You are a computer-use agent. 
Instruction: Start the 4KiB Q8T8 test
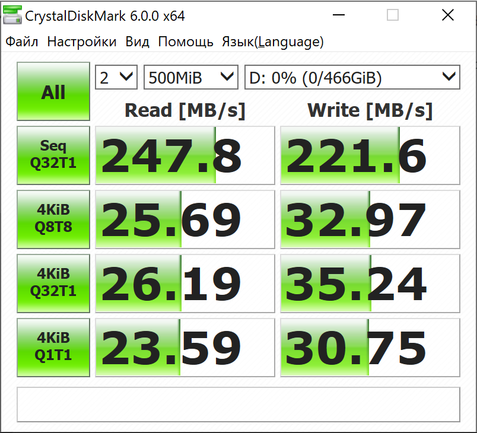coord(53,219)
